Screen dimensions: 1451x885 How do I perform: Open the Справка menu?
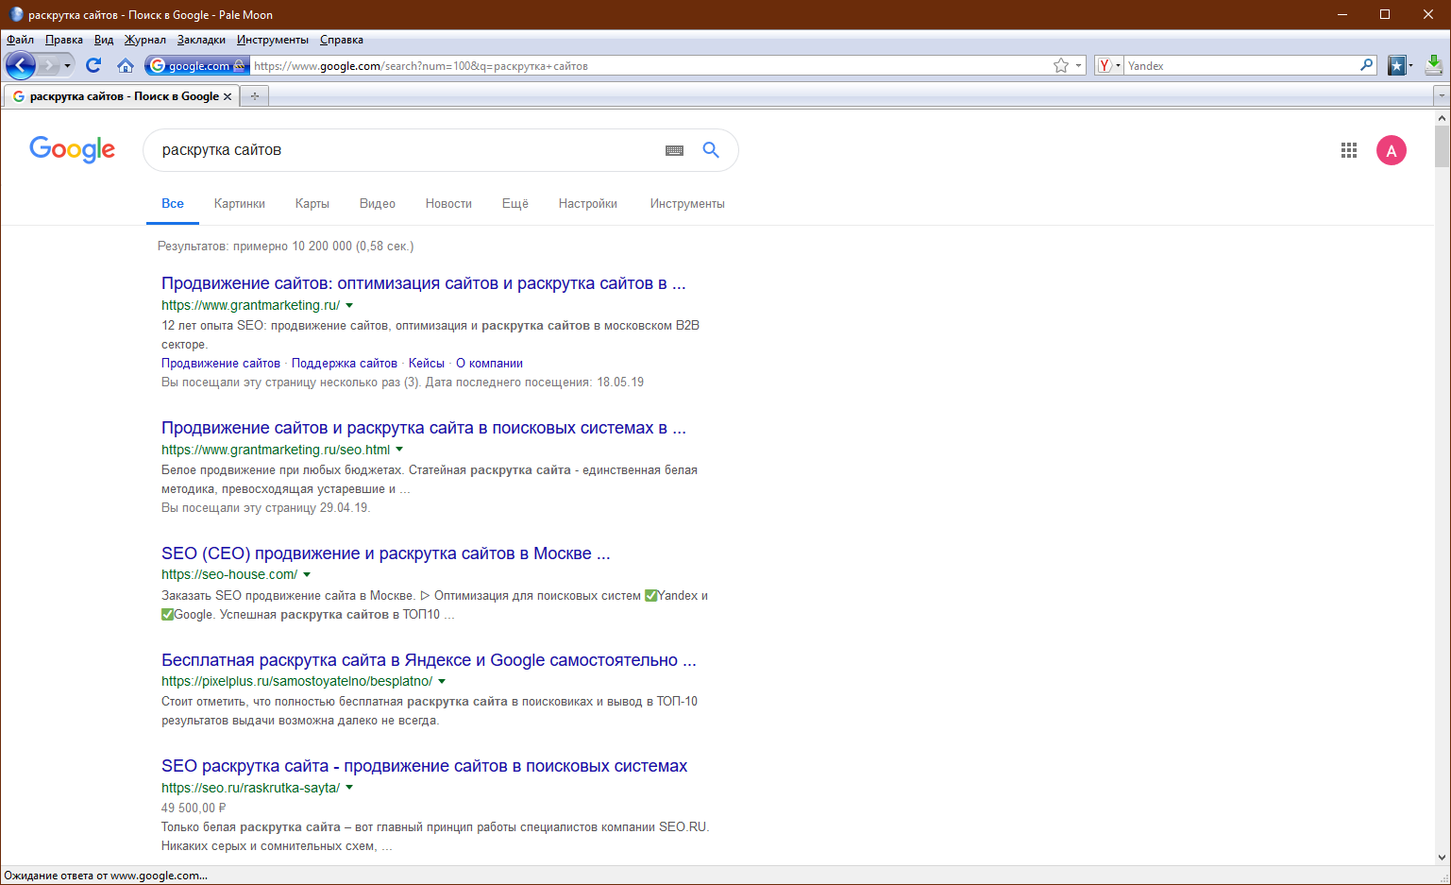pyautogui.click(x=342, y=40)
